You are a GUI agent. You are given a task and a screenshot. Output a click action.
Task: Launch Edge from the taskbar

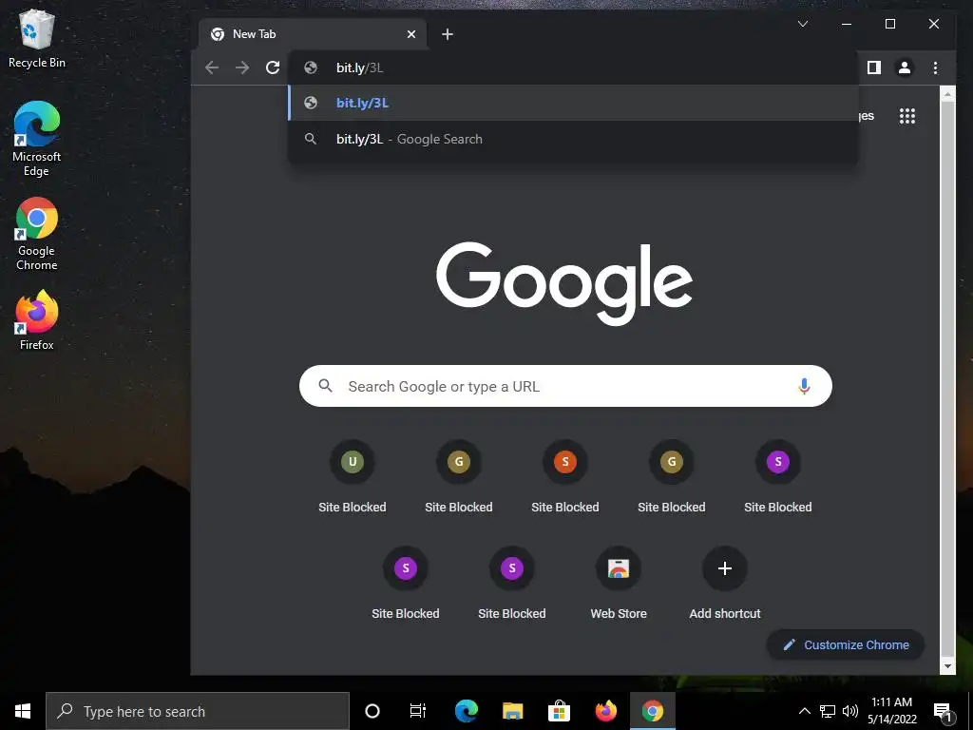(466, 711)
